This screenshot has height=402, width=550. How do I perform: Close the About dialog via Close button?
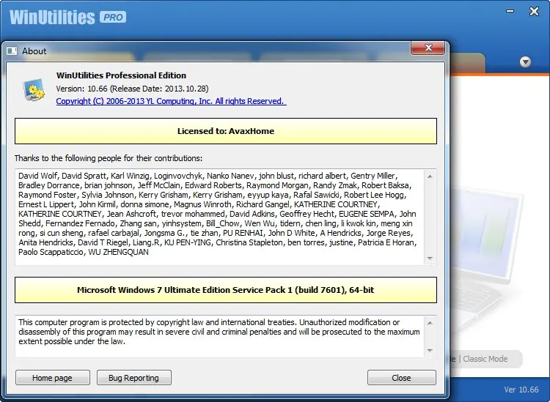click(x=402, y=378)
